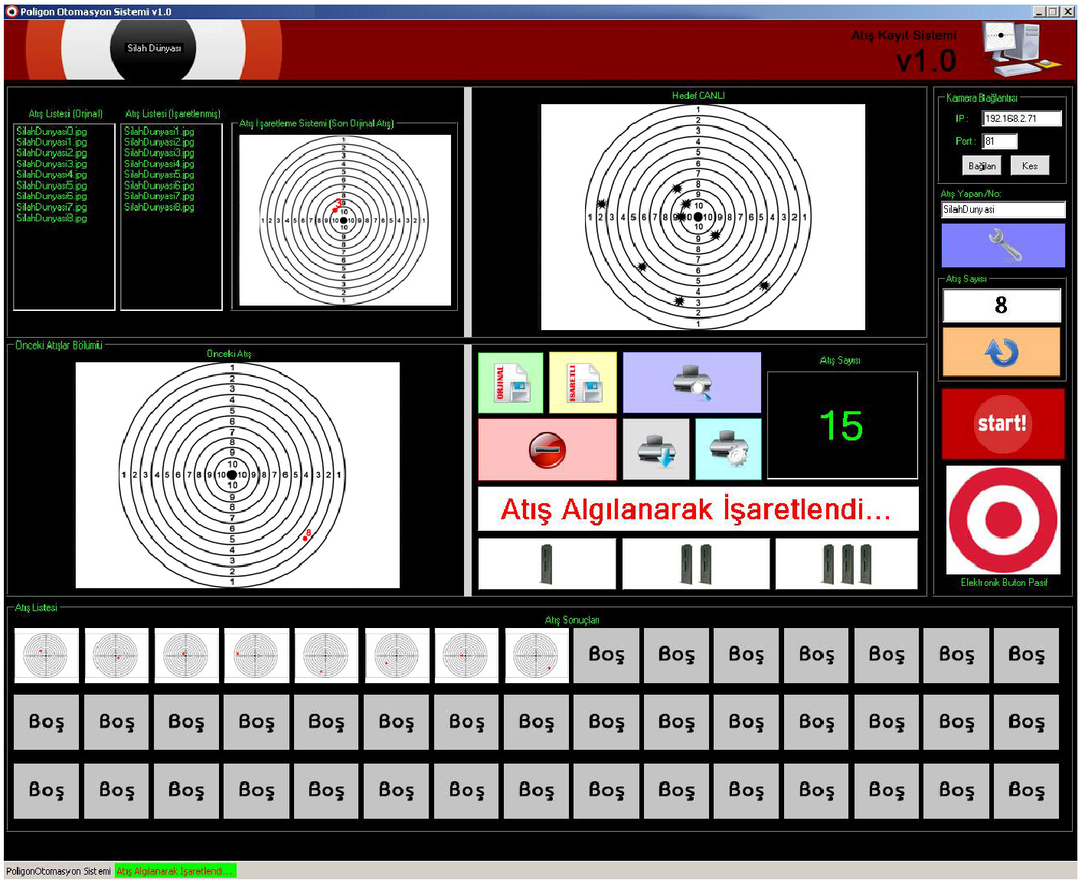Click the camera IP address field
The height and width of the screenshot is (880, 1085).
(1021, 119)
